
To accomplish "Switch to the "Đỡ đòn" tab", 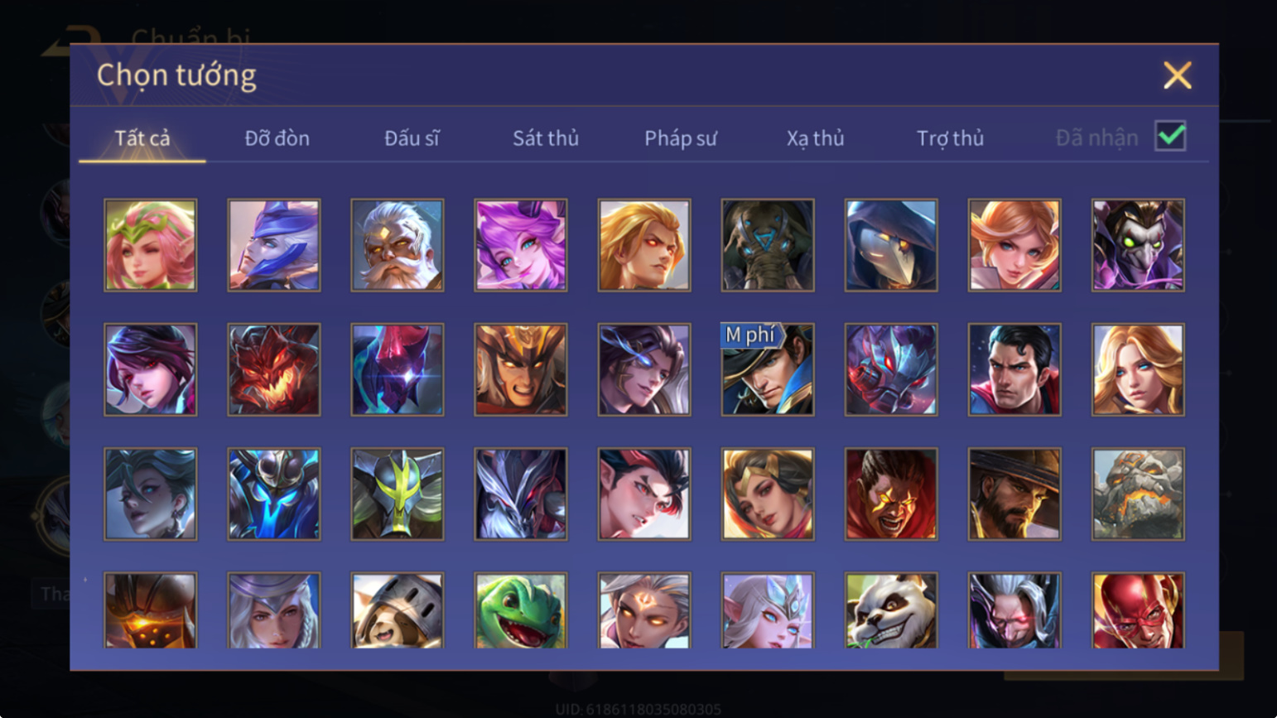I will [x=277, y=138].
